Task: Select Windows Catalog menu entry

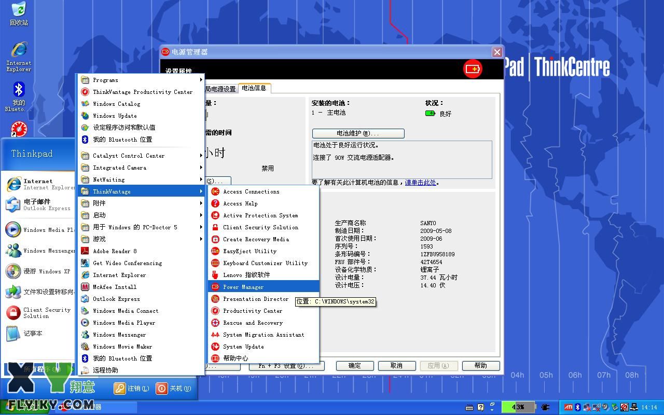Action: pyautogui.click(x=140, y=104)
